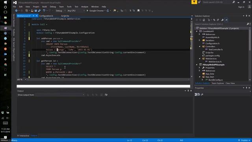The height and width of the screenshot is (142, 252).
Task: Click Categorized icon in Properties panel
Action: click(196, 95)
